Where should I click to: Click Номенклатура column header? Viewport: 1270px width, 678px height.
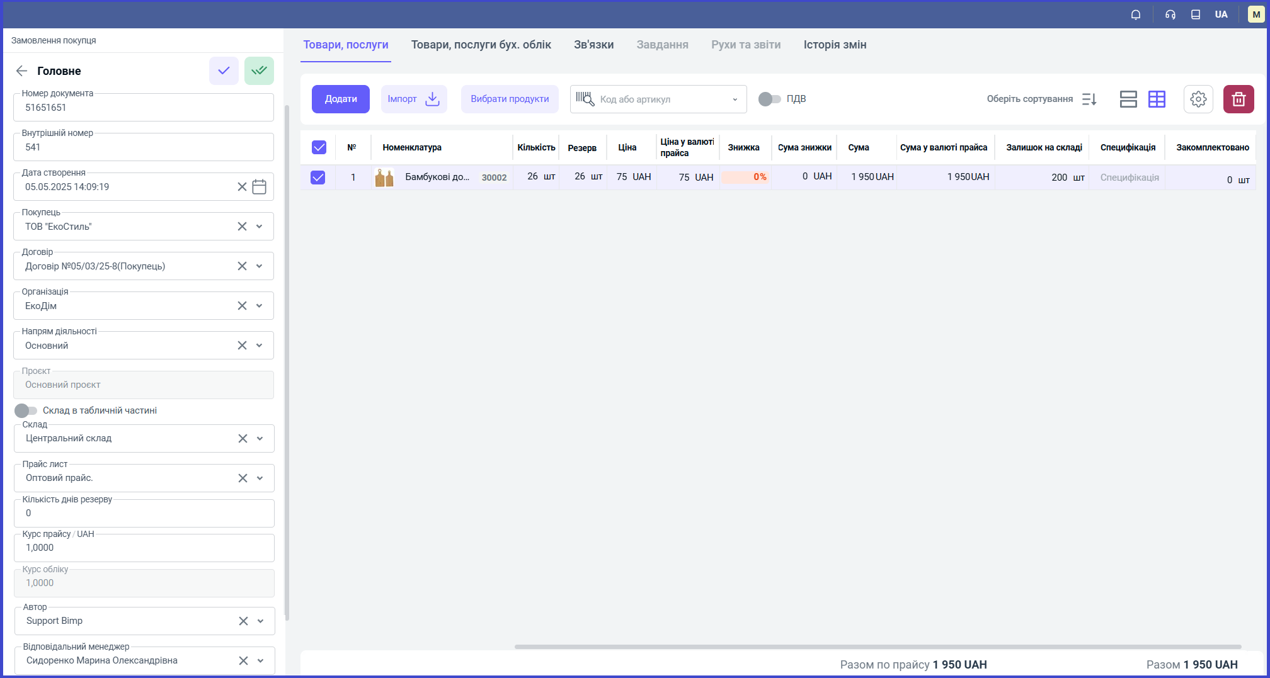(412, 147)
